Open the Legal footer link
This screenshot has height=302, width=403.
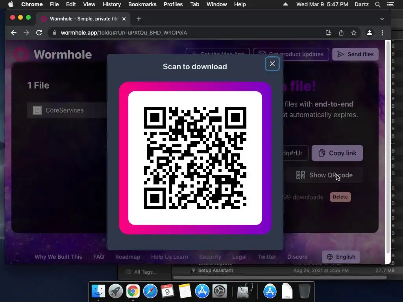click(239, 257)
